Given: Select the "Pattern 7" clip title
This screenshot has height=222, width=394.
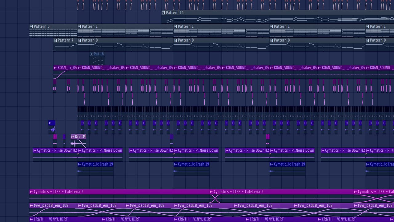Looking at the screenshot, I should [66, 40].
